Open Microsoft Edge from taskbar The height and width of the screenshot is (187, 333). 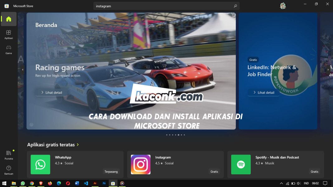(x=59, y=183)
